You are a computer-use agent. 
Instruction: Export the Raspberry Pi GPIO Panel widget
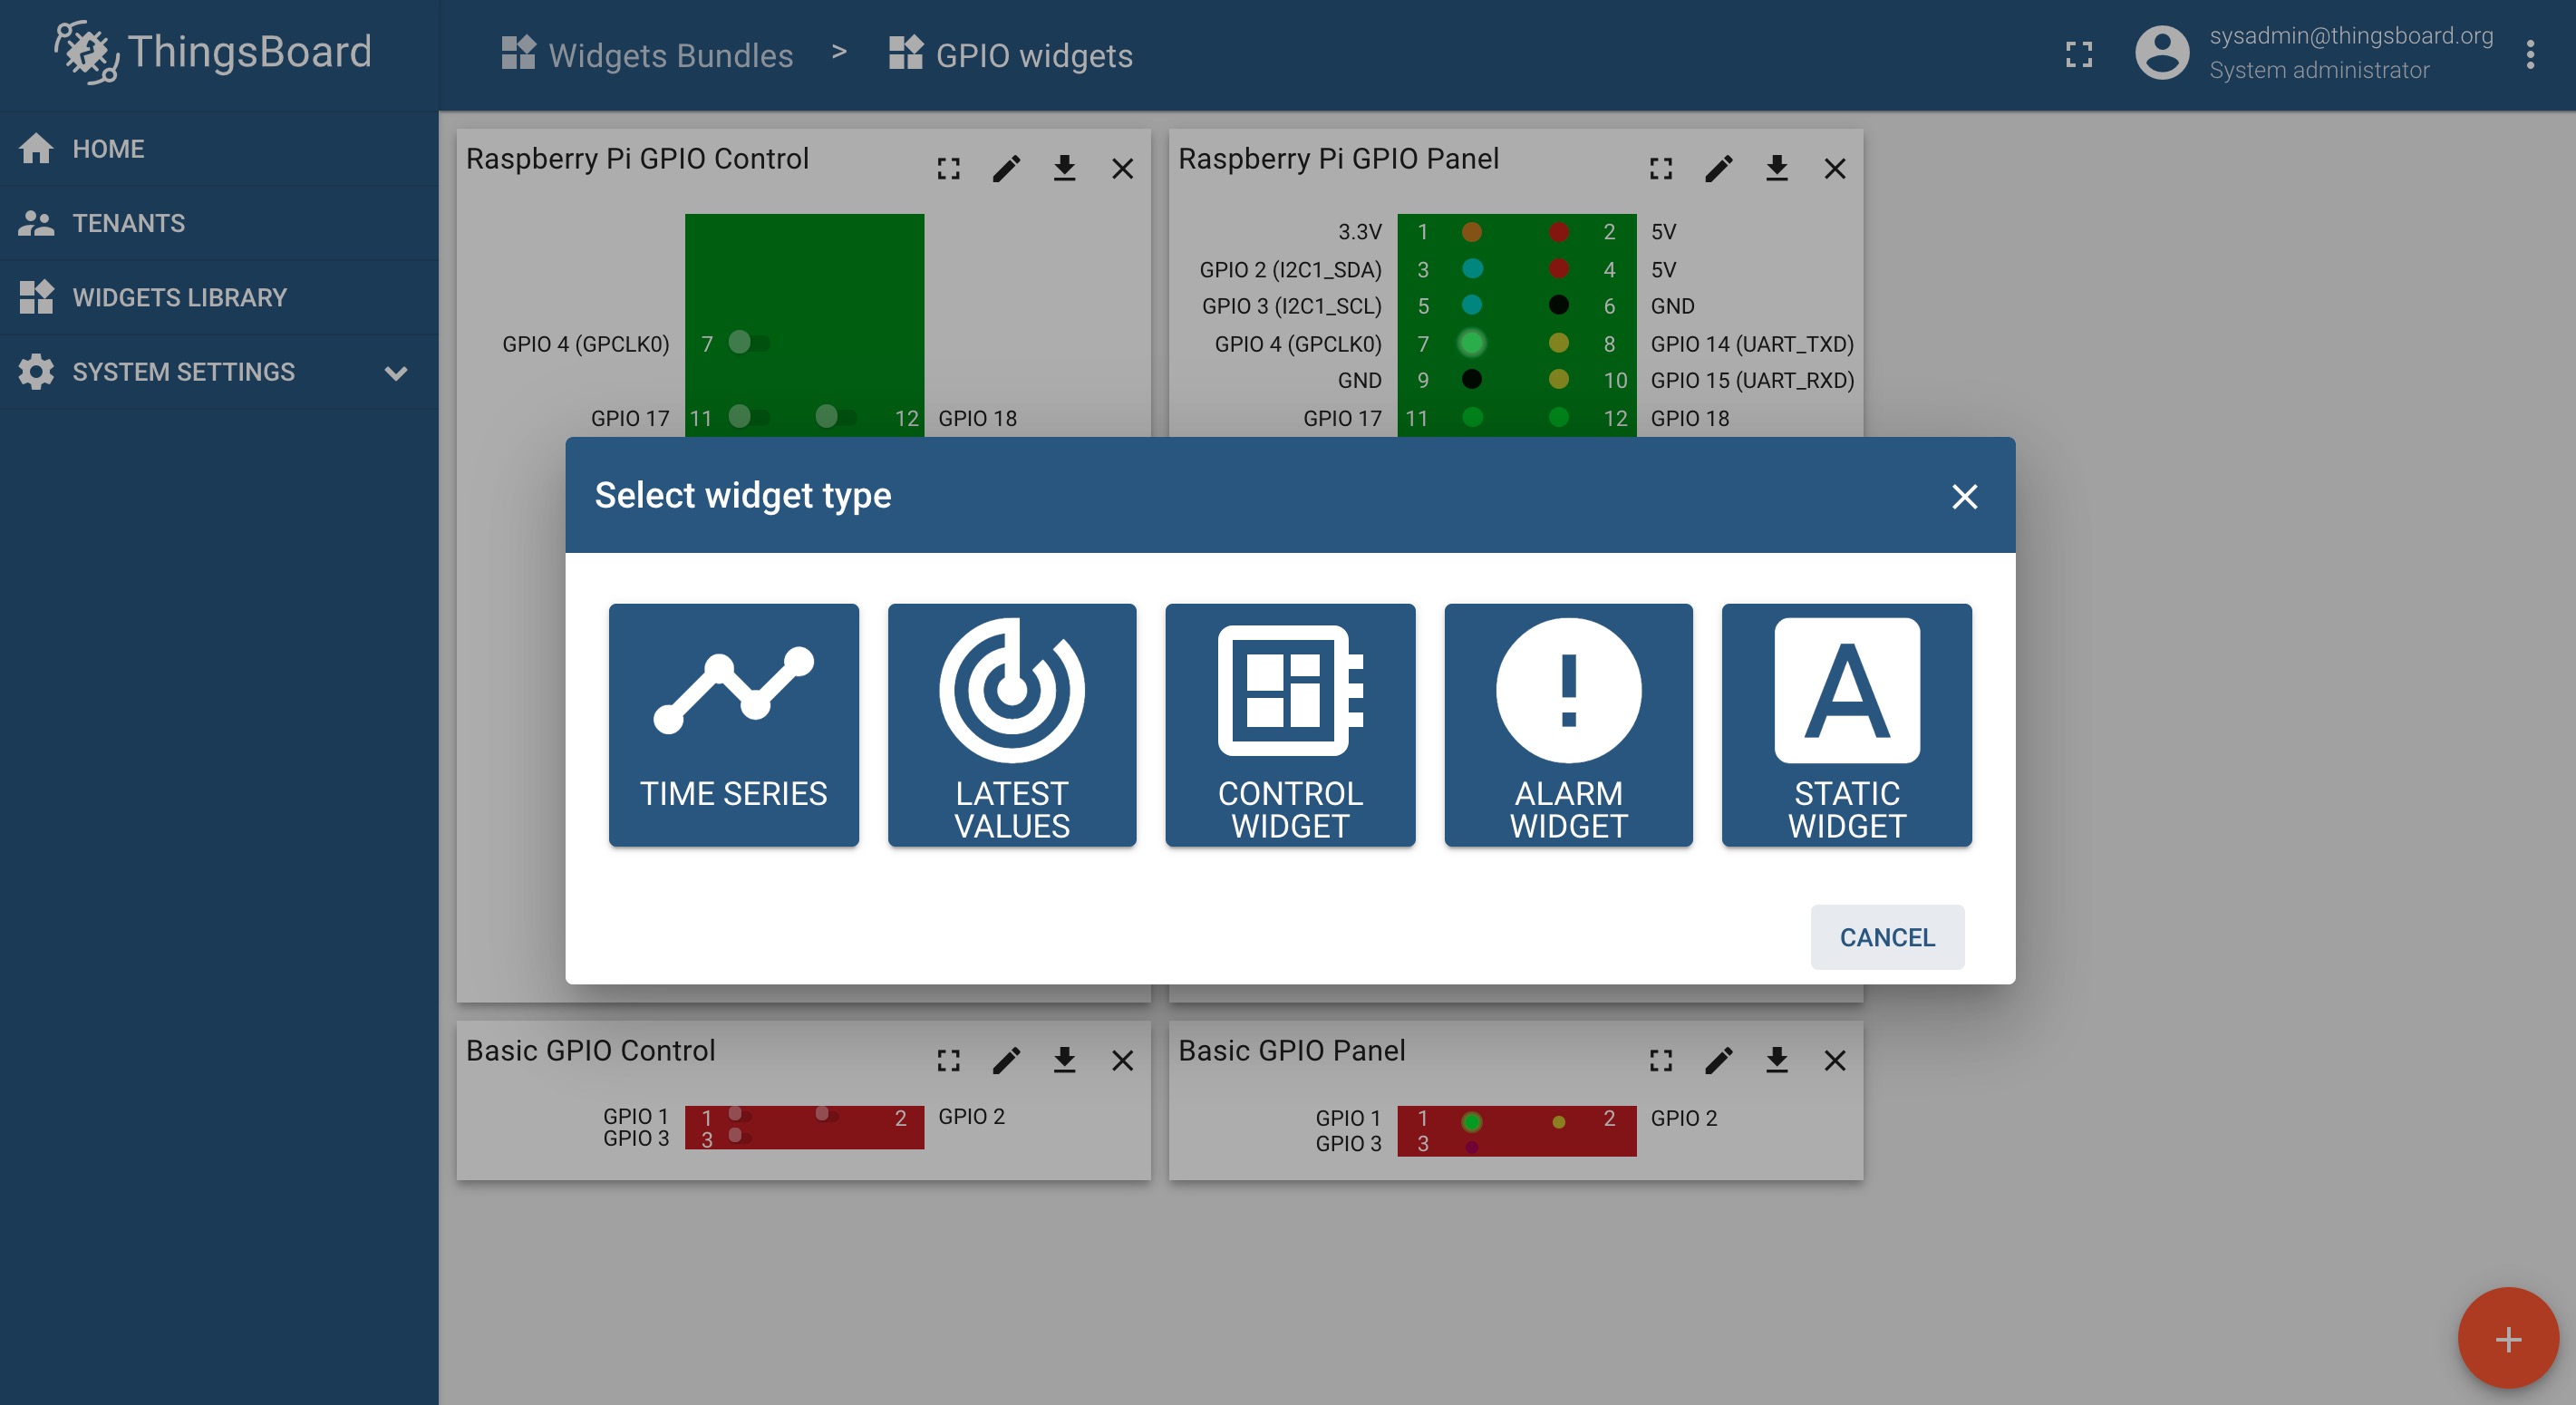1776,168
